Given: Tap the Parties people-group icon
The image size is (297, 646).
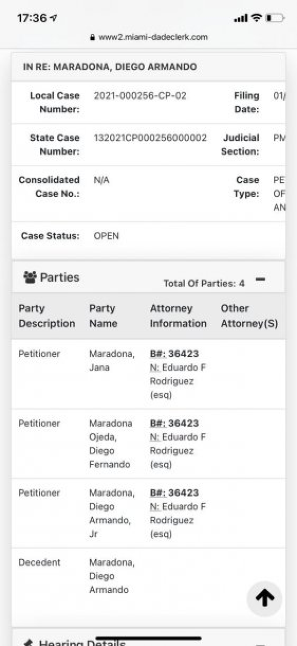Looking at the screenshot, I should [30, 277].
